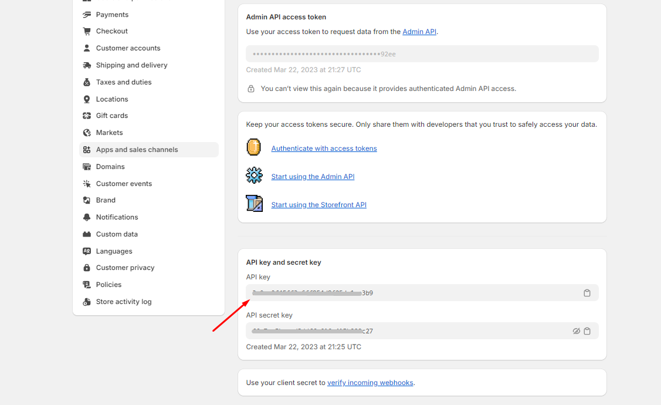This screenshot has width=661, height=405.
Task: Open the Domains settings page
Action: pyautogui.click(x=110, y=167)
